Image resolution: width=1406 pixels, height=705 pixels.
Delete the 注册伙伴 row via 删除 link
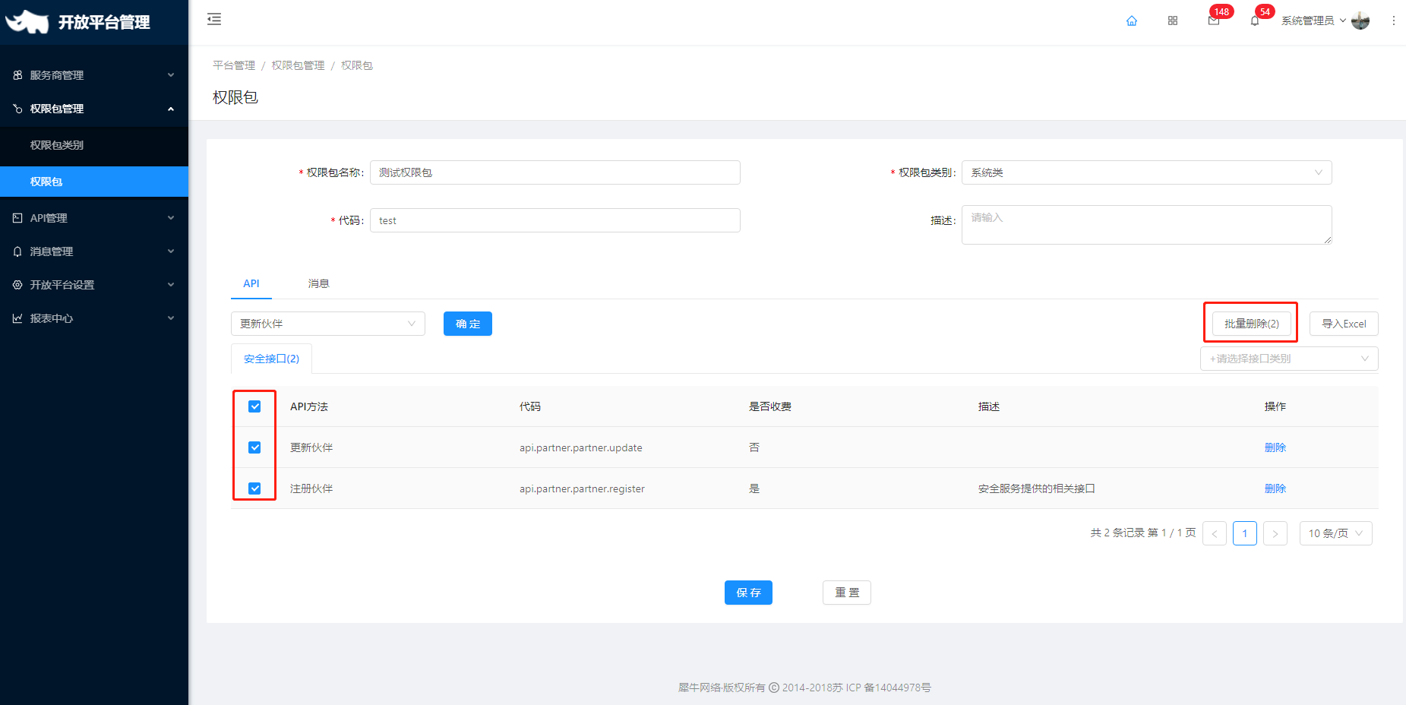point(1275,488)
